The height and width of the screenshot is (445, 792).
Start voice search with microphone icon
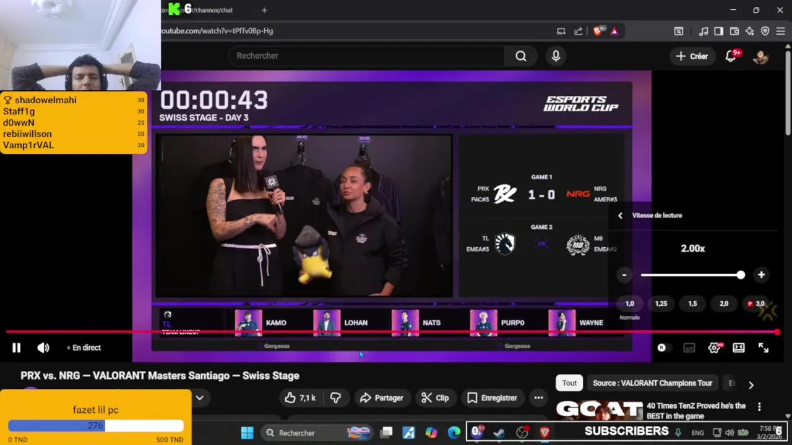click(x=556, y=56)
